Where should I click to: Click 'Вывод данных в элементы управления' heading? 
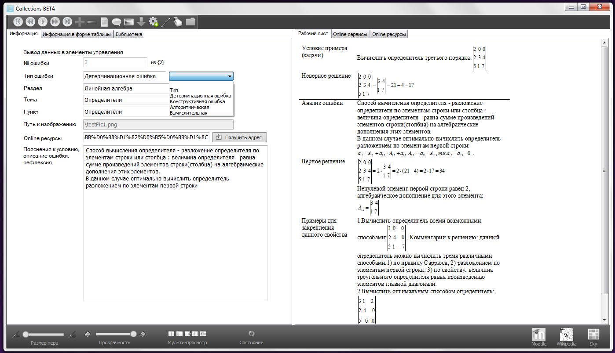tap(73, 52)
